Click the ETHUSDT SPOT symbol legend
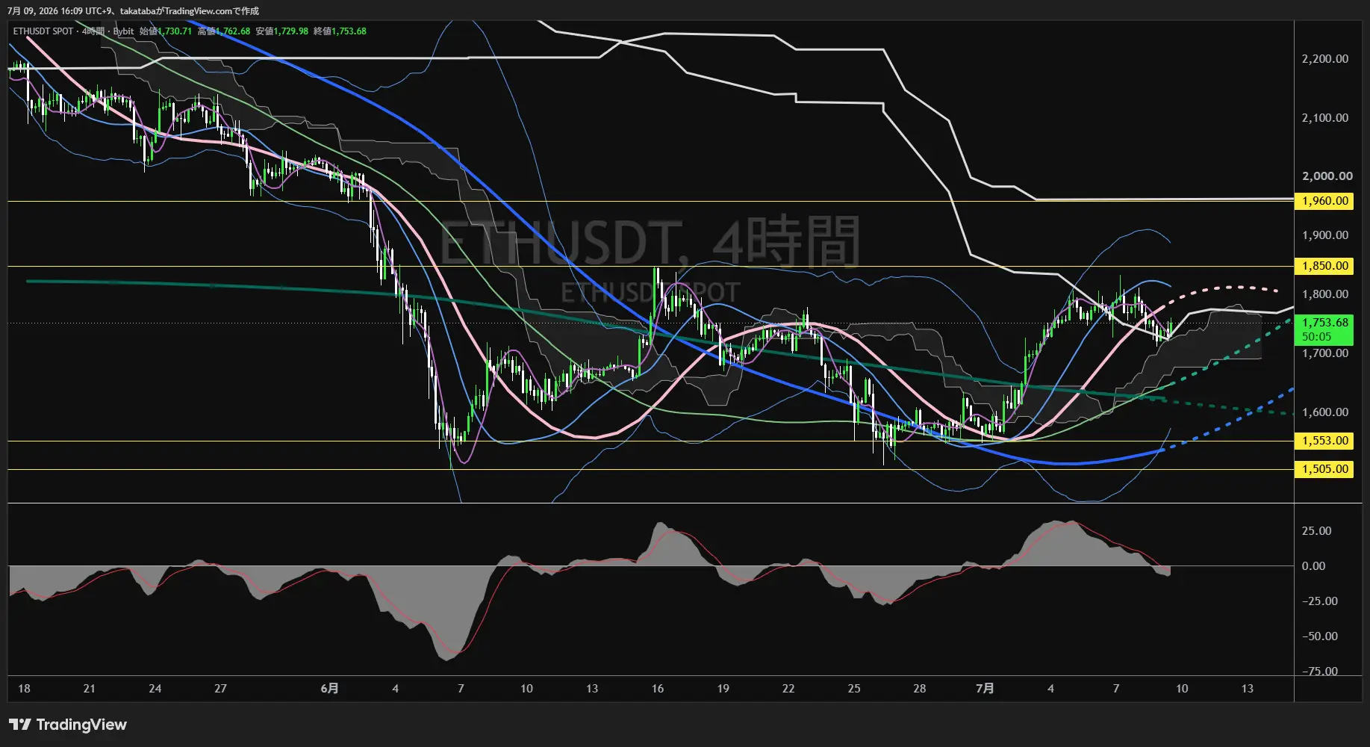1370x747 pixels. point(43,31)
